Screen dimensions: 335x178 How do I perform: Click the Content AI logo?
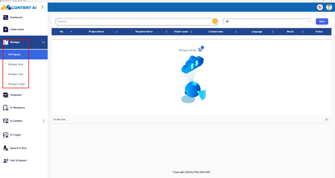(x=19, y=7)
